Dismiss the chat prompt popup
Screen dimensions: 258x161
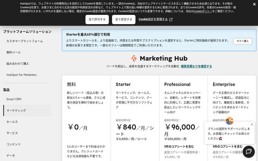(x=252, y=124)
